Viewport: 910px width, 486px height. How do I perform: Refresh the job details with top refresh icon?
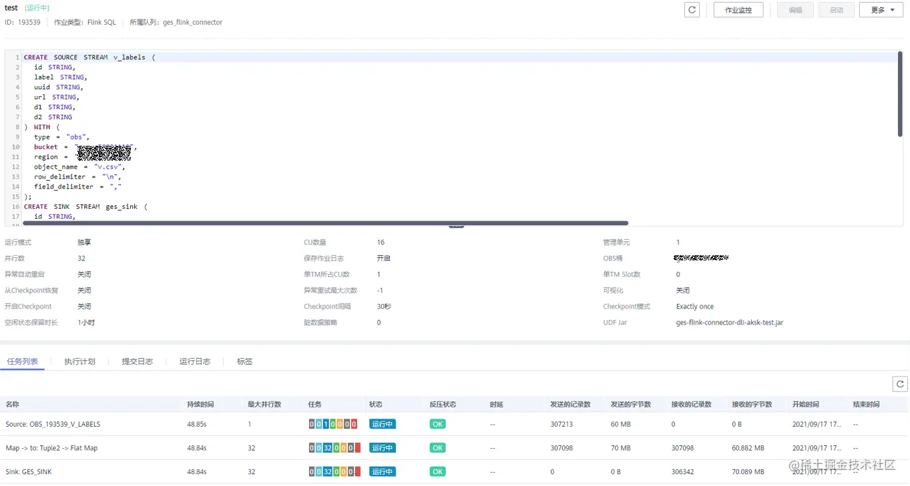[692, 10]
